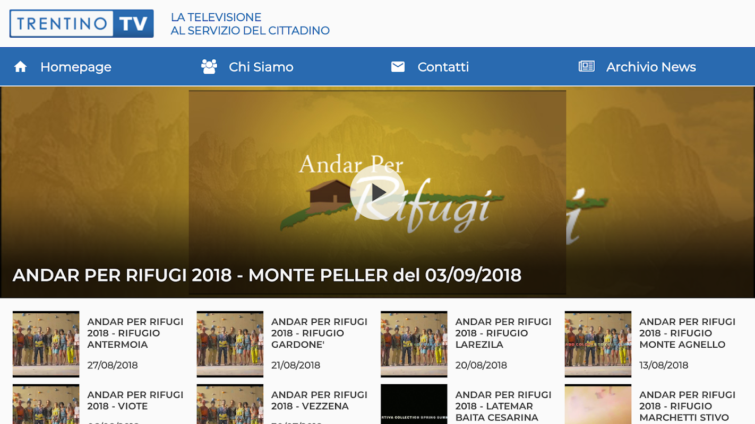Open the black Latemar Baita Cesarina thumbnail
This screenshot has width=755, height=424.
[x=414, y=404]
